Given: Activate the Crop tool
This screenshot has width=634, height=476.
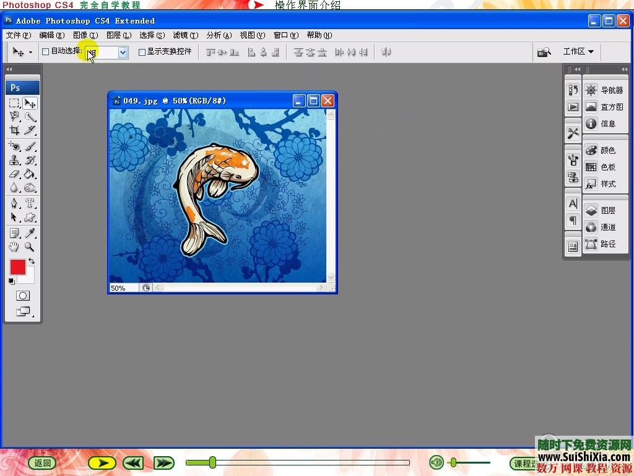Looking at the screenshot, I should tap(14, 130).
